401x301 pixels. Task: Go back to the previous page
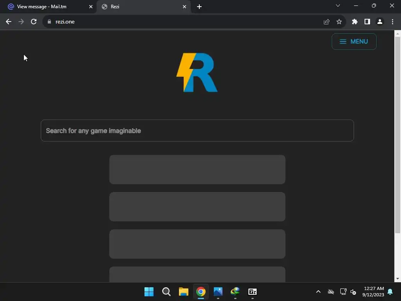(x=9, y=22)
